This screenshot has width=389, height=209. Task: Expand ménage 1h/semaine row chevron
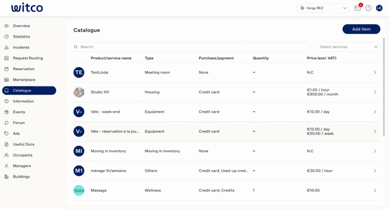(x=375, y=170)
